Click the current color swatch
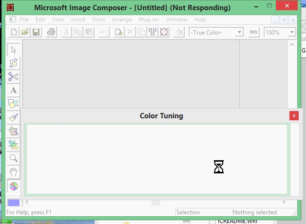The width and height of the screenshot is (306, 224). tap(14, 203)
